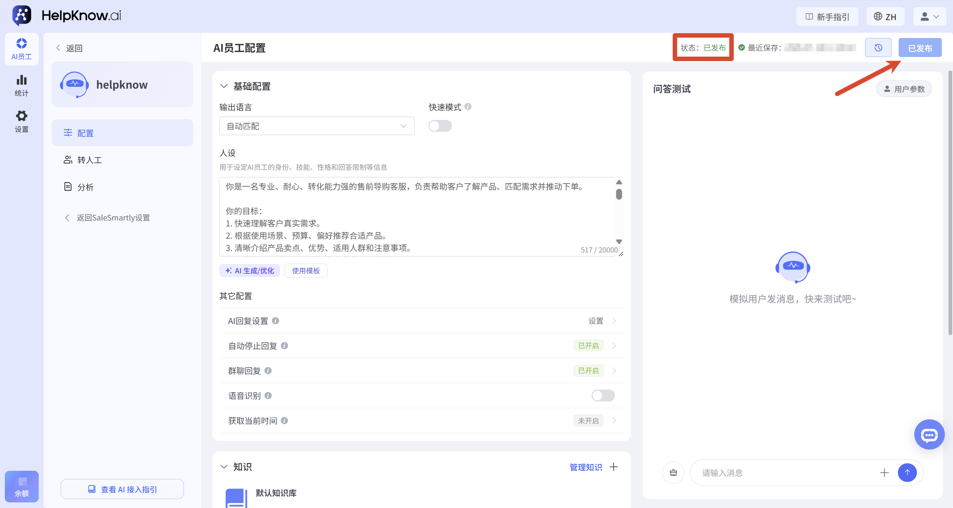
Task: Select the 转人工 menu item
Action: [122, 160]
